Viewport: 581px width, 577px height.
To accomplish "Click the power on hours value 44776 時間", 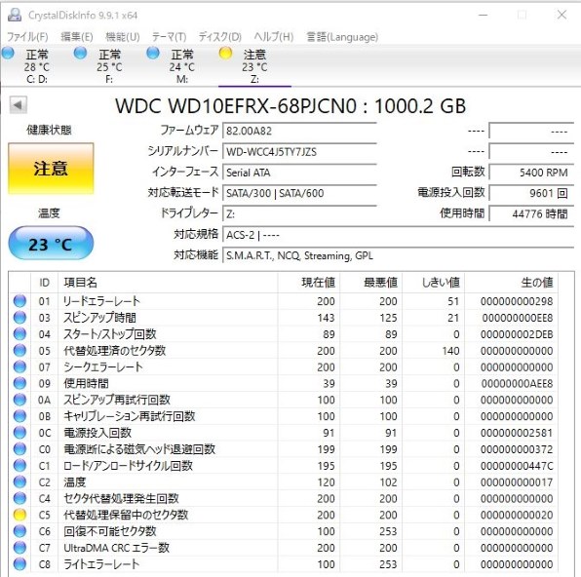I will [x=531, y=213].
